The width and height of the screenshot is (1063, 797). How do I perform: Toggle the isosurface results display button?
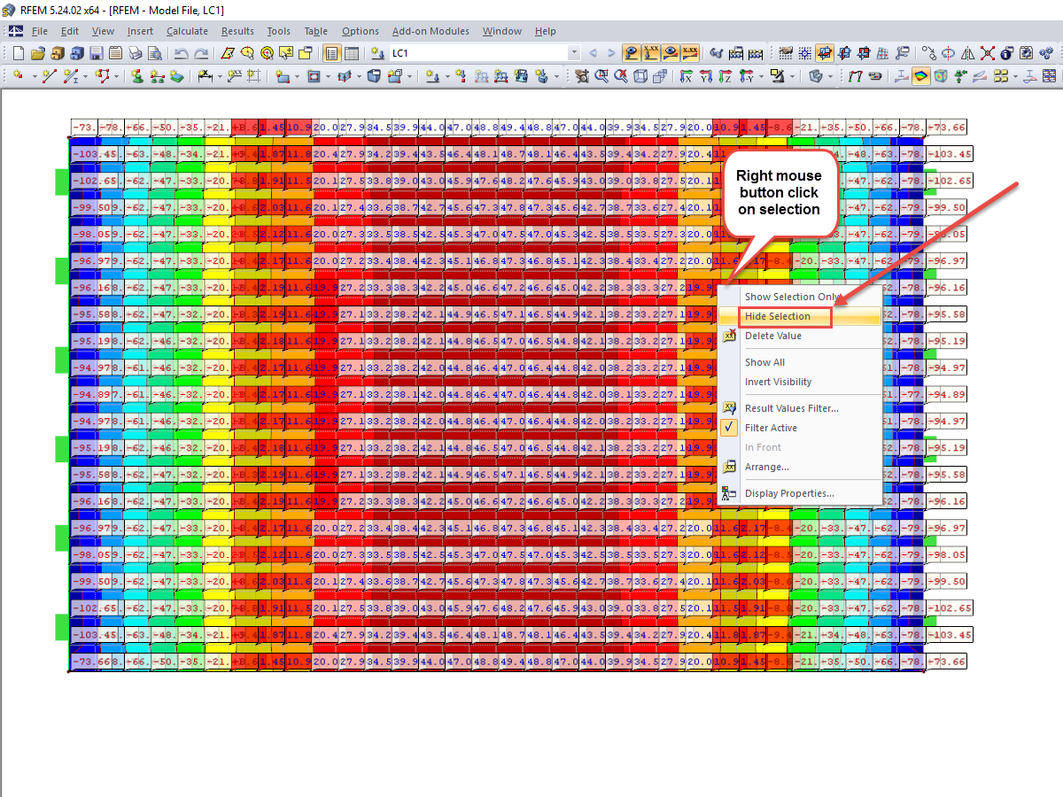(922, 76)
